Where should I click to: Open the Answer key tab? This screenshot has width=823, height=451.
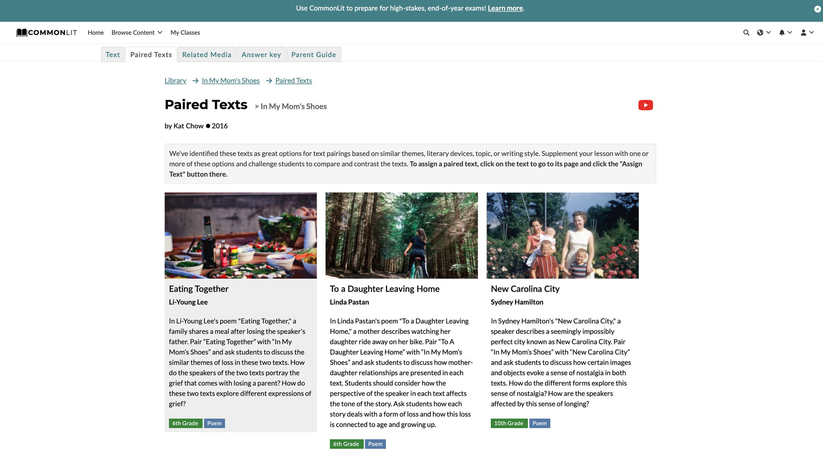[261, 54]
